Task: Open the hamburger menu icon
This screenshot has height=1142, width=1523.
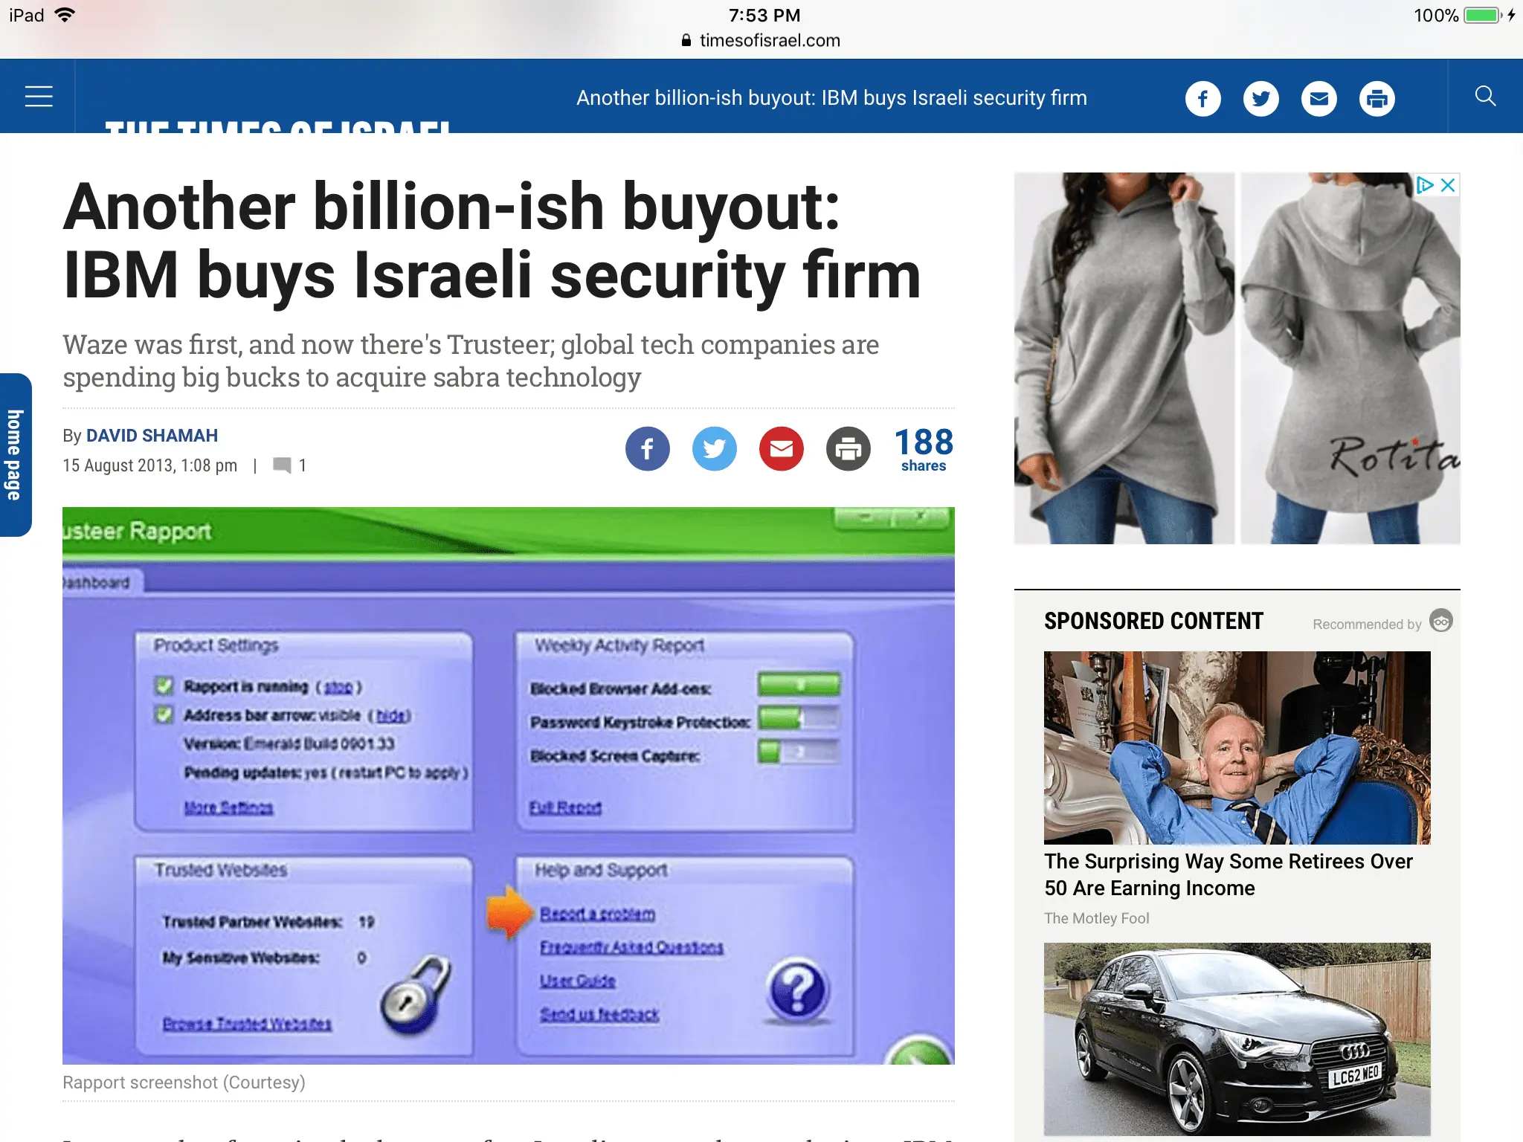Action: tap(38, 97)
